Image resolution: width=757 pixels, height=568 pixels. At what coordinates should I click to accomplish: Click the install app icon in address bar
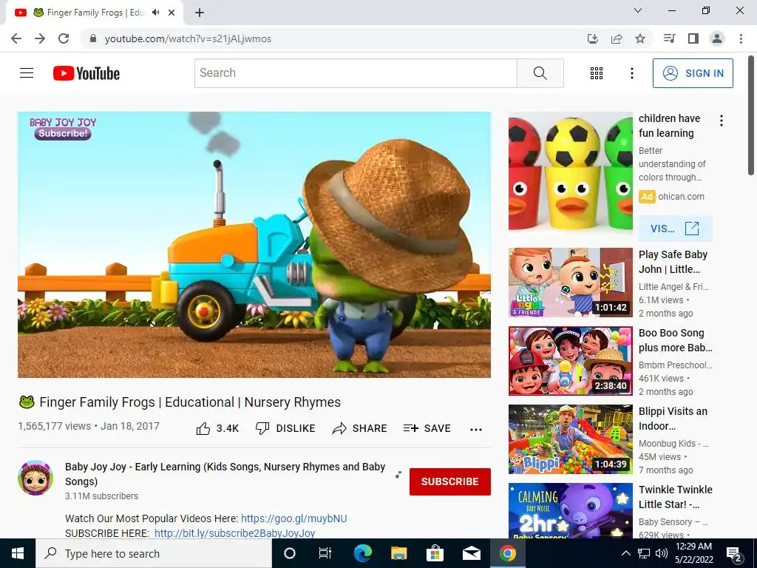tap(593, 38)
